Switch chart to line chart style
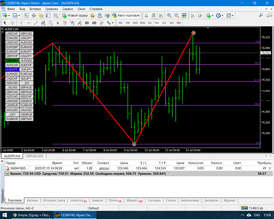The height and width of the screenshot is (219, 274). point(161,15)
